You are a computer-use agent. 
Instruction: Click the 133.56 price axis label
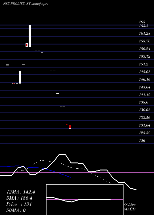pyautogui.click(x=144, y=118)
